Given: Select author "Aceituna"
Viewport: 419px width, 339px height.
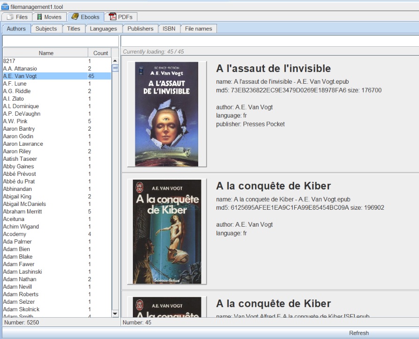Looking at the screenshot, I should point(57,219).
